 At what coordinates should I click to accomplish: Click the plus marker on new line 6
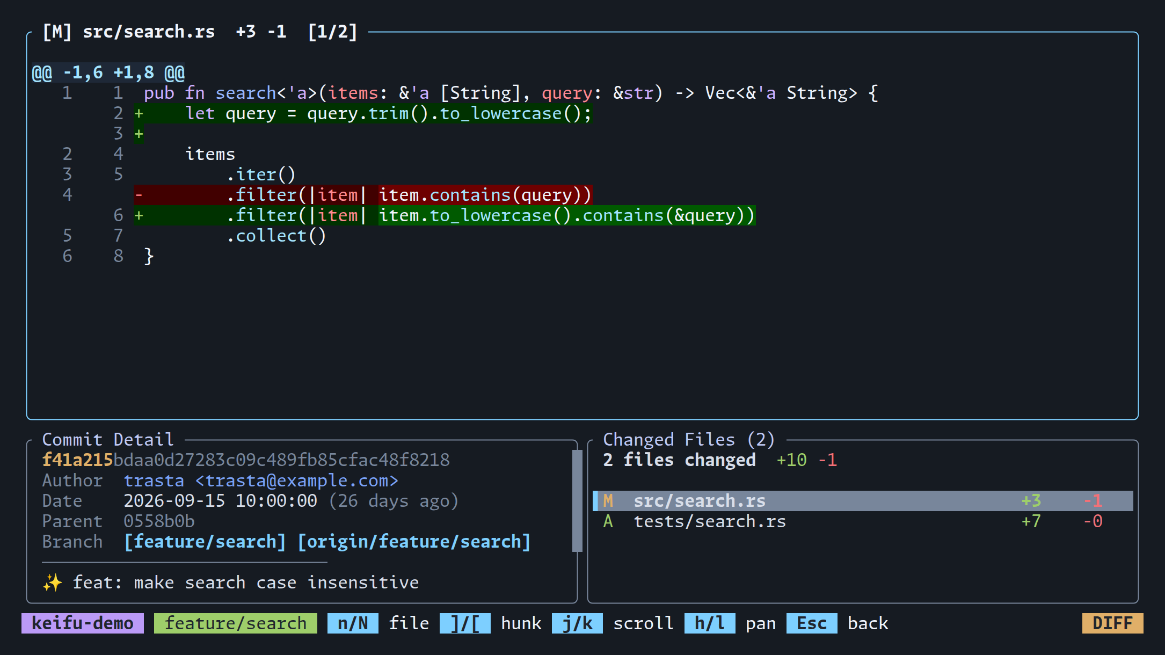[x=139, y=215]
